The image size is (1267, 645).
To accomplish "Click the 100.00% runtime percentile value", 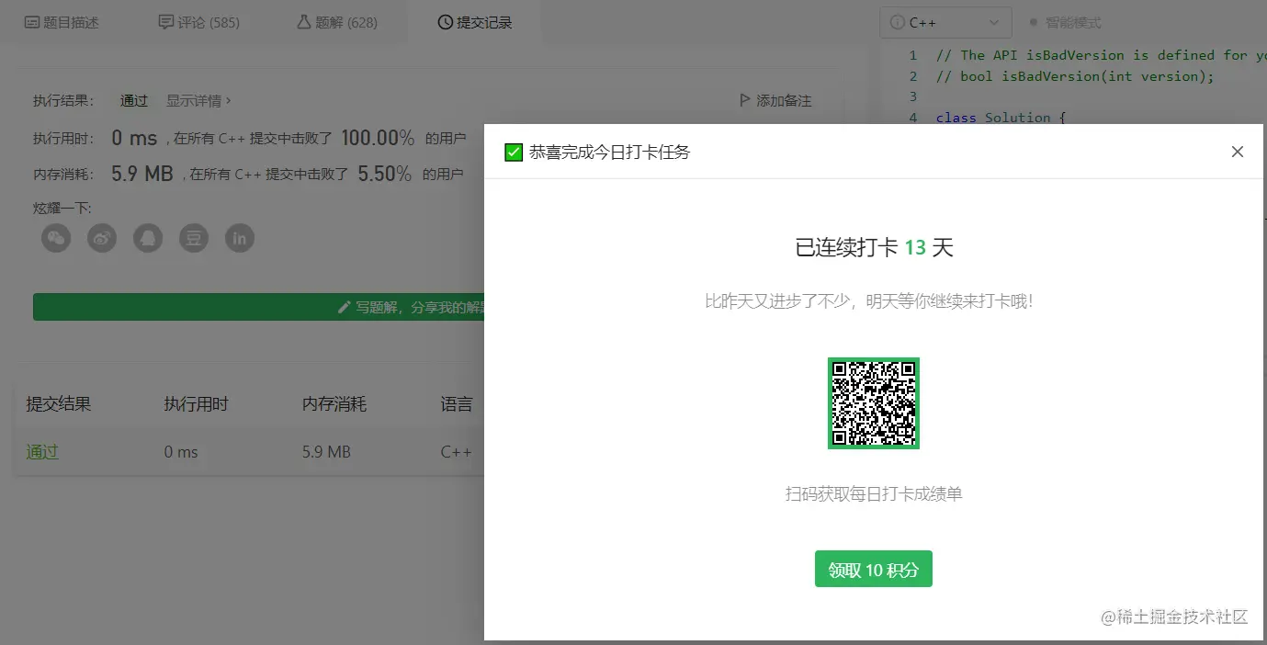I will 378,138.
